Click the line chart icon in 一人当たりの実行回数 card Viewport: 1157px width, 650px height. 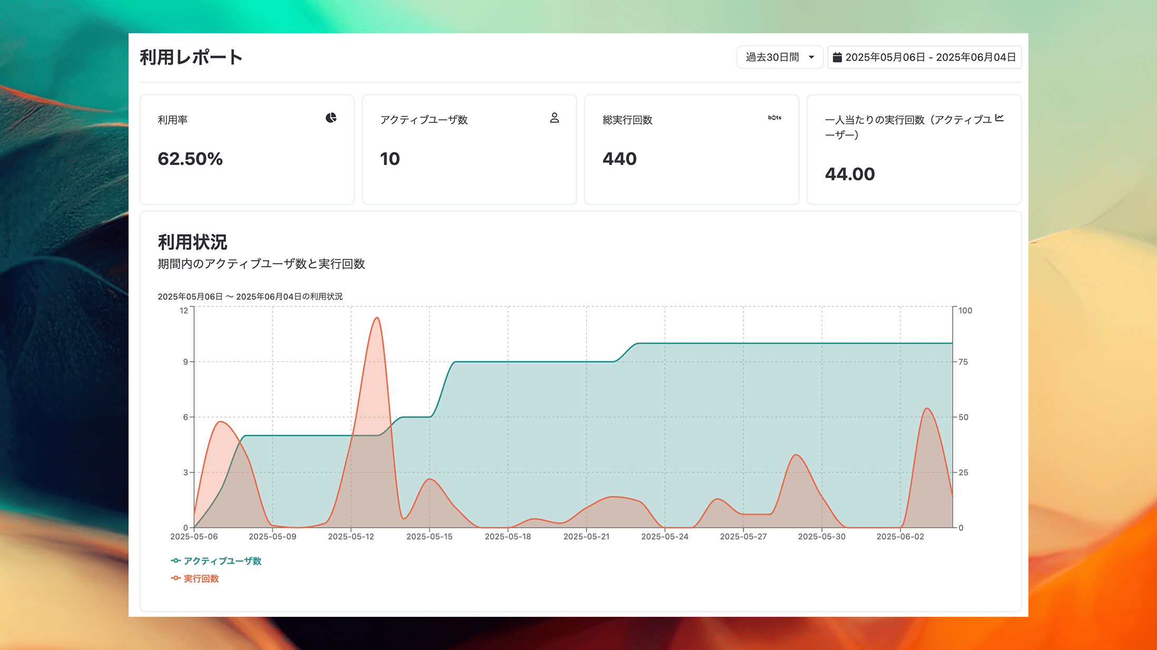coord(999,118)
